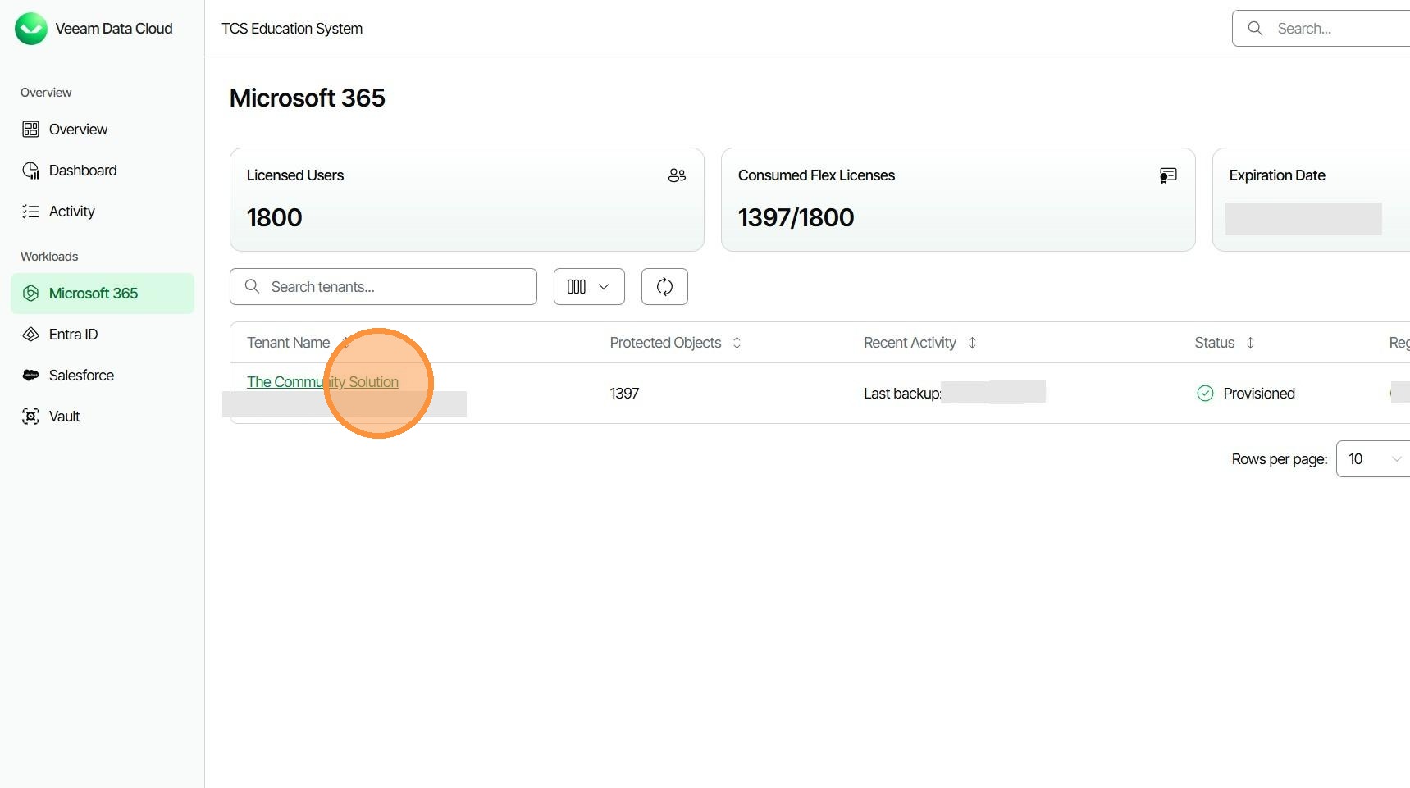The image size is (1410, 788).
Task: Go to the Dashboard section
Action: pyautogui.click(x=103, y=171)
